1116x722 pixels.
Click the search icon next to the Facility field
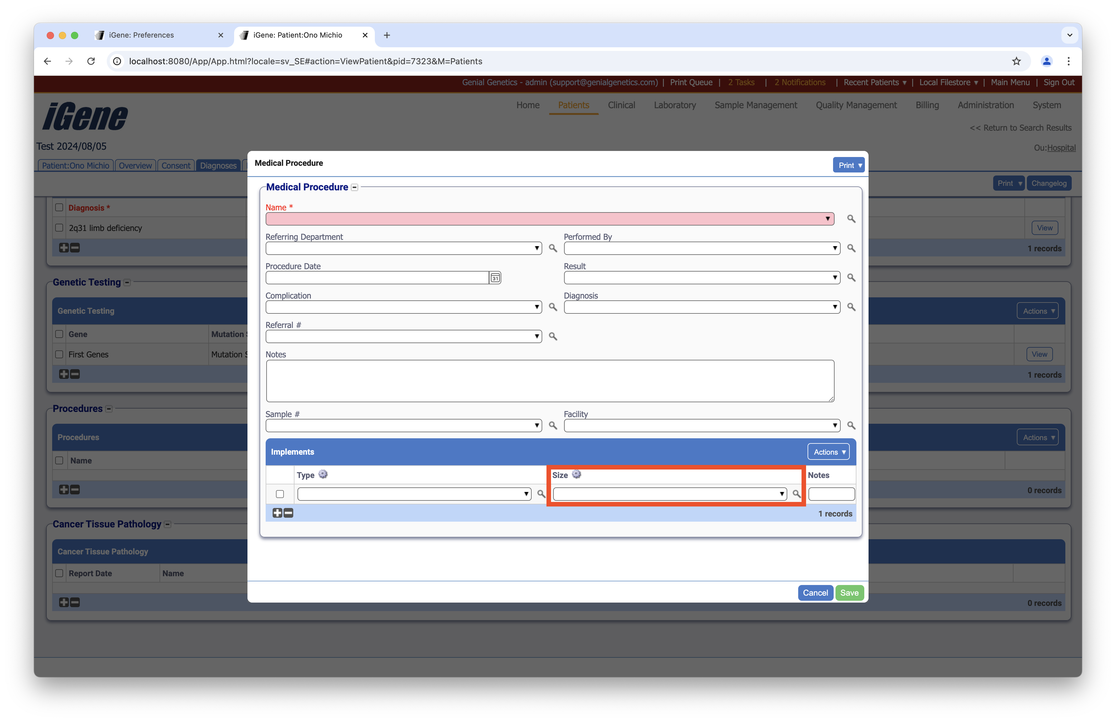(851, 426)
